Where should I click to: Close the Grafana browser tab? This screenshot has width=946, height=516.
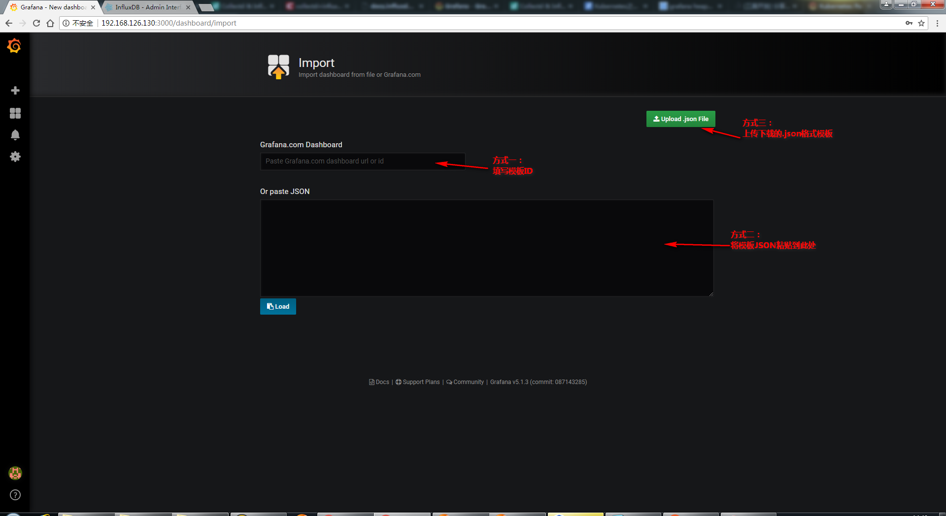tap(93, 7)
